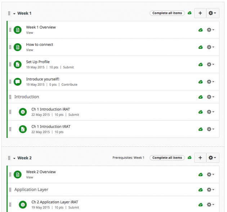Image resolution: width=227 pixels, height=212 pixels.
Task: Open settings dropdown for Week 2 Overview
Action: pyautogui.click(x=210, y=175)
